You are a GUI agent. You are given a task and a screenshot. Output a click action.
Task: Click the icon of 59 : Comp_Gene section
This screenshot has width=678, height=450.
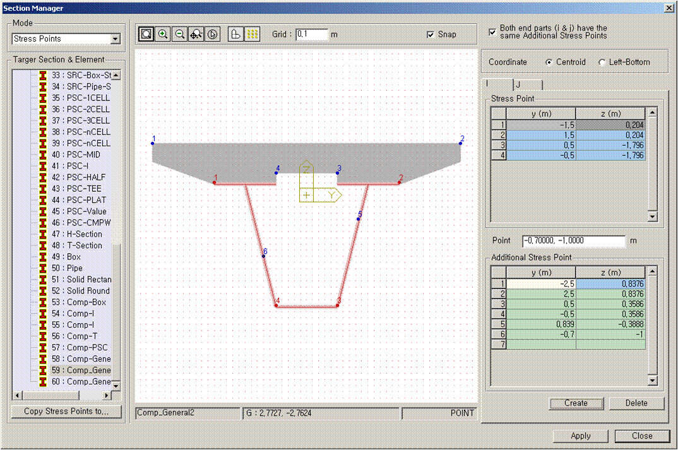43,370
